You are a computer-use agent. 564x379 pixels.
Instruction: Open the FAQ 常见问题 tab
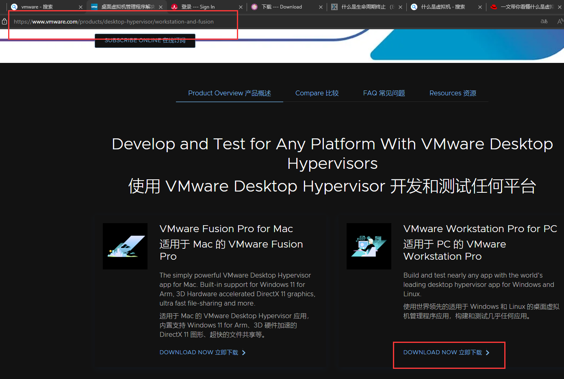point(384,93)
